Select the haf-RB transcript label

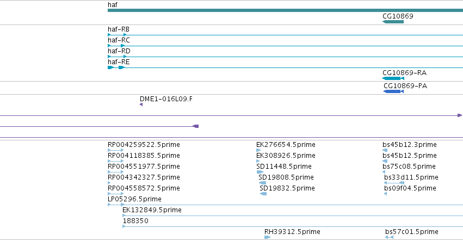[119, 29]
